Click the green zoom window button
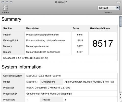This screenshot has width=122, height=102. point(11,2)
